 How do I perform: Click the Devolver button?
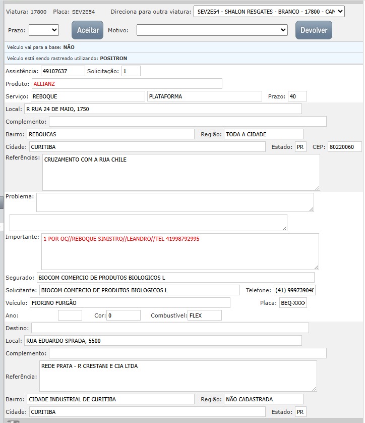314,30
